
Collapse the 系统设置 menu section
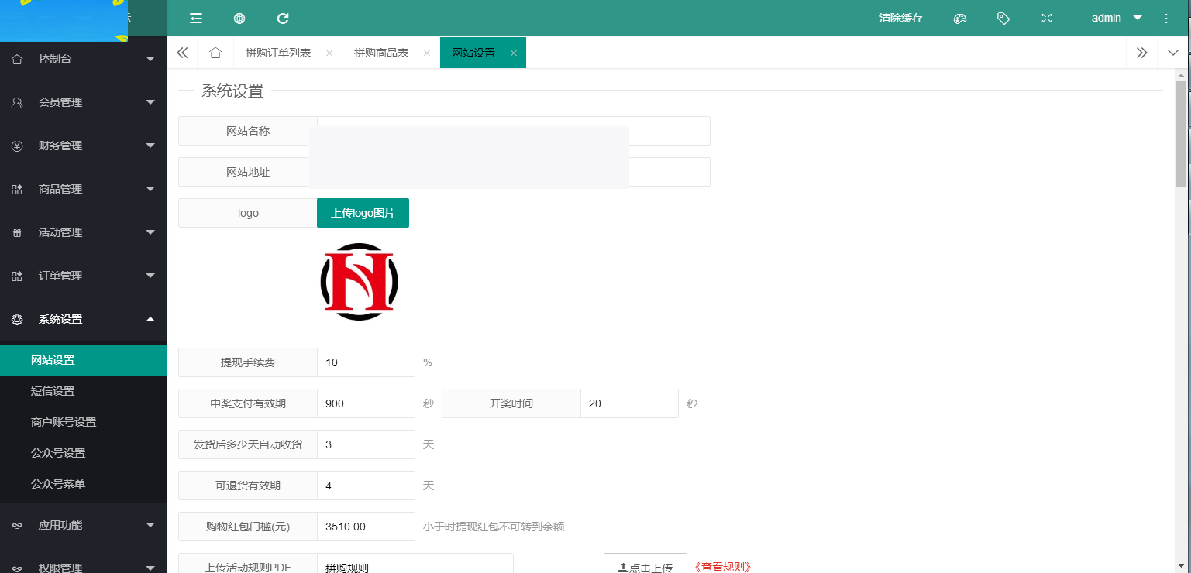tap(151, 319)
